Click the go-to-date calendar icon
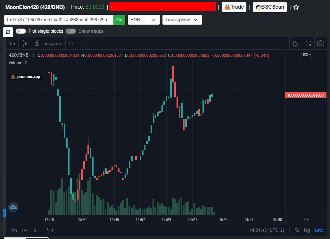This screenshot has width=330, height=239. coord(50,230)
